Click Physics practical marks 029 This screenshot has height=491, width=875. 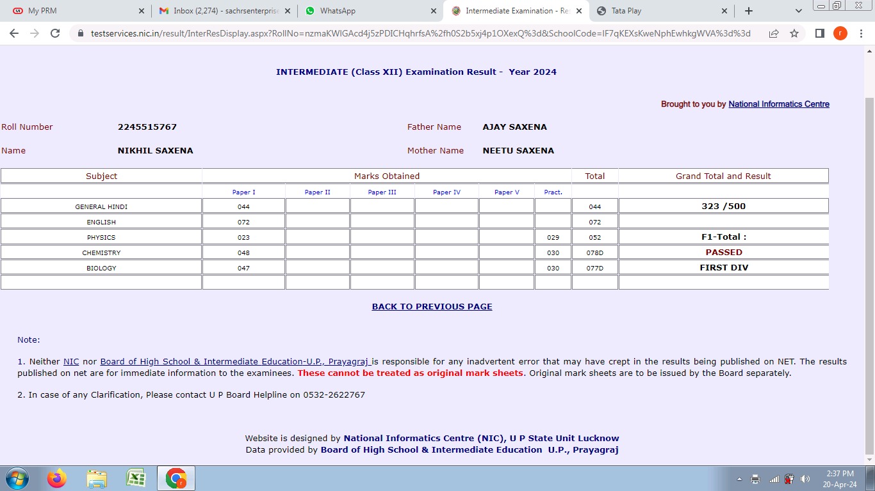click(553, 238)
